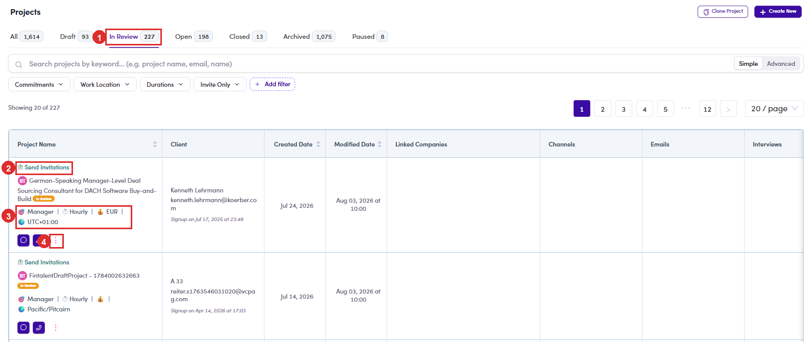
Task: Click the target icon in FintalentDraftProject row
Action: (21, 299)
